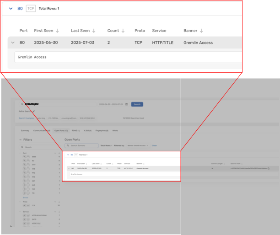Include port 143 in filter
The image size is (280, 235).
24,189
